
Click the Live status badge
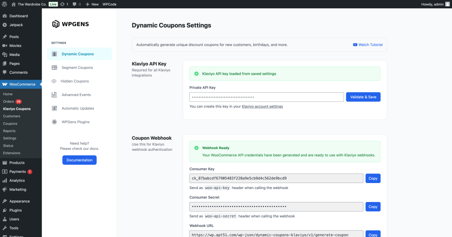tap(53, 4)
